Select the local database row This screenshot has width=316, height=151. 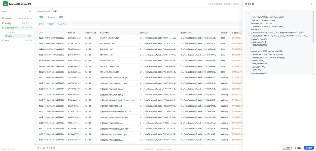click(x=17, y=40)
